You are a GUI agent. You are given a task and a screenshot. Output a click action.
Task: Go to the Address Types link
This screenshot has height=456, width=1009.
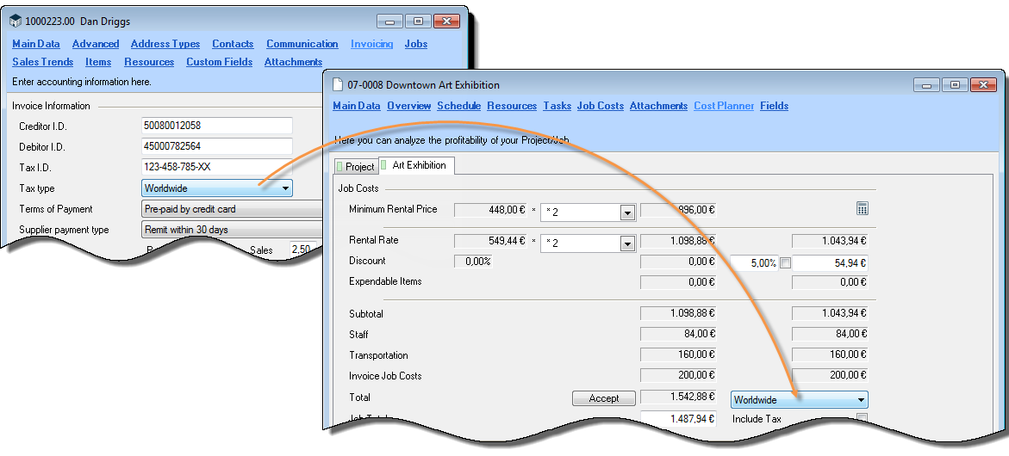click(165, 44)
